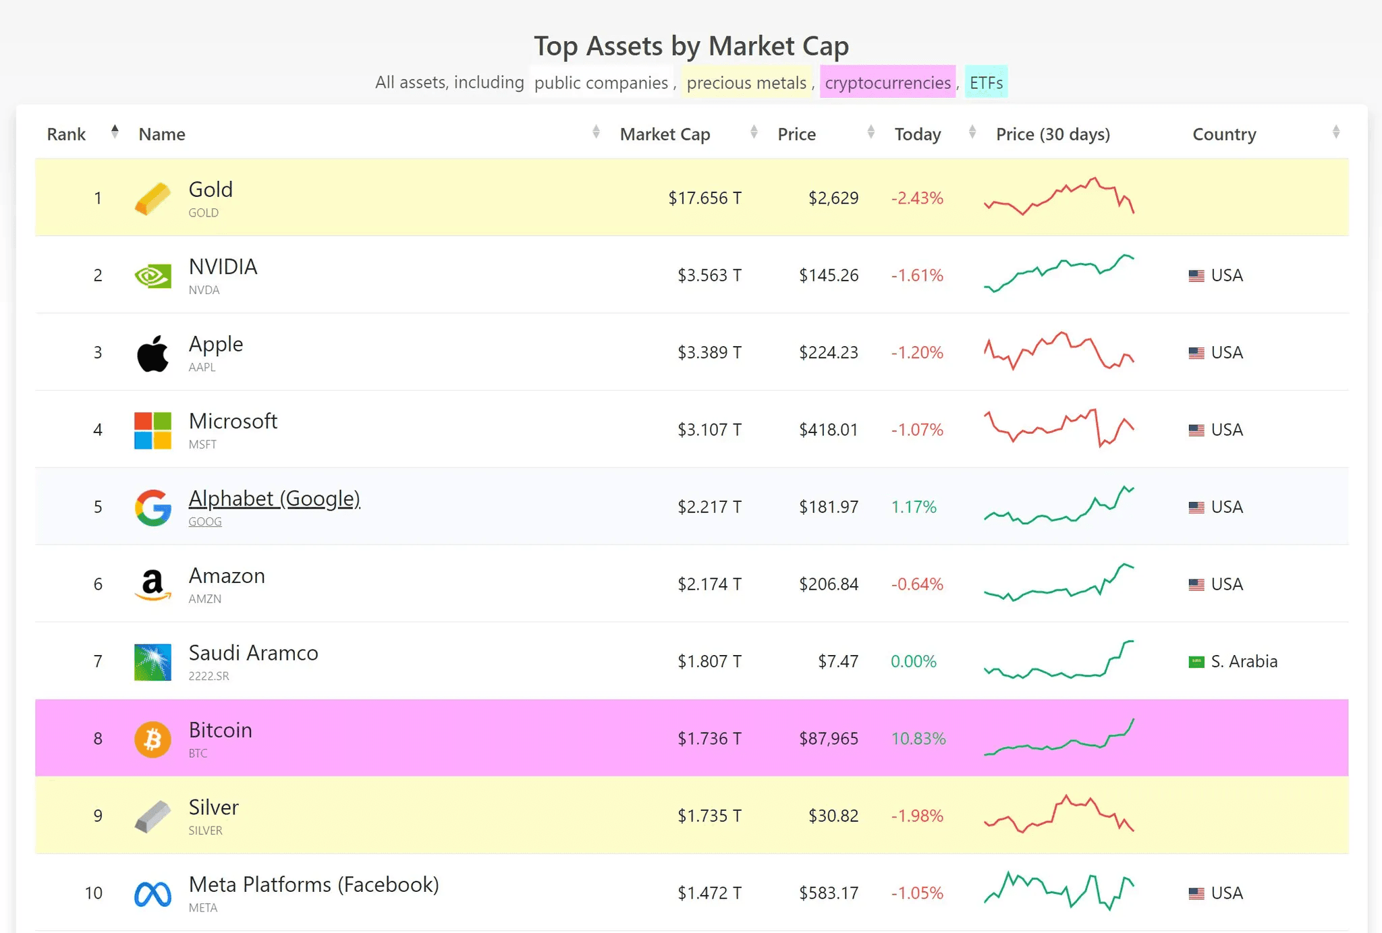Click Alphabet change 1.17%
Screen dimensions: 1382x933
point(914,507)
